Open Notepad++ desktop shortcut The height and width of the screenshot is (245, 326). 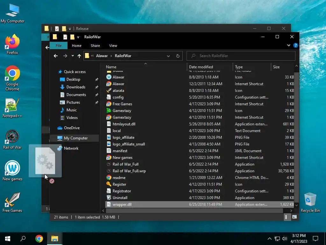[x=12, y=108]
